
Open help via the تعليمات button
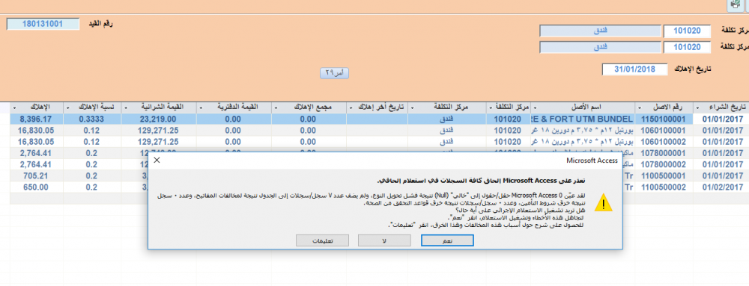[x=322, y=240]
